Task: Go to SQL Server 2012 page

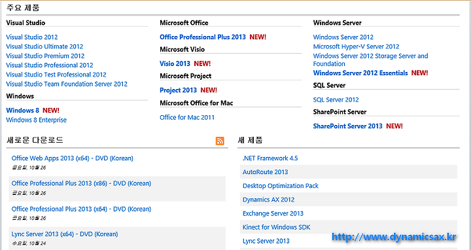Action: pyautogui.click(x=336, y=99)
